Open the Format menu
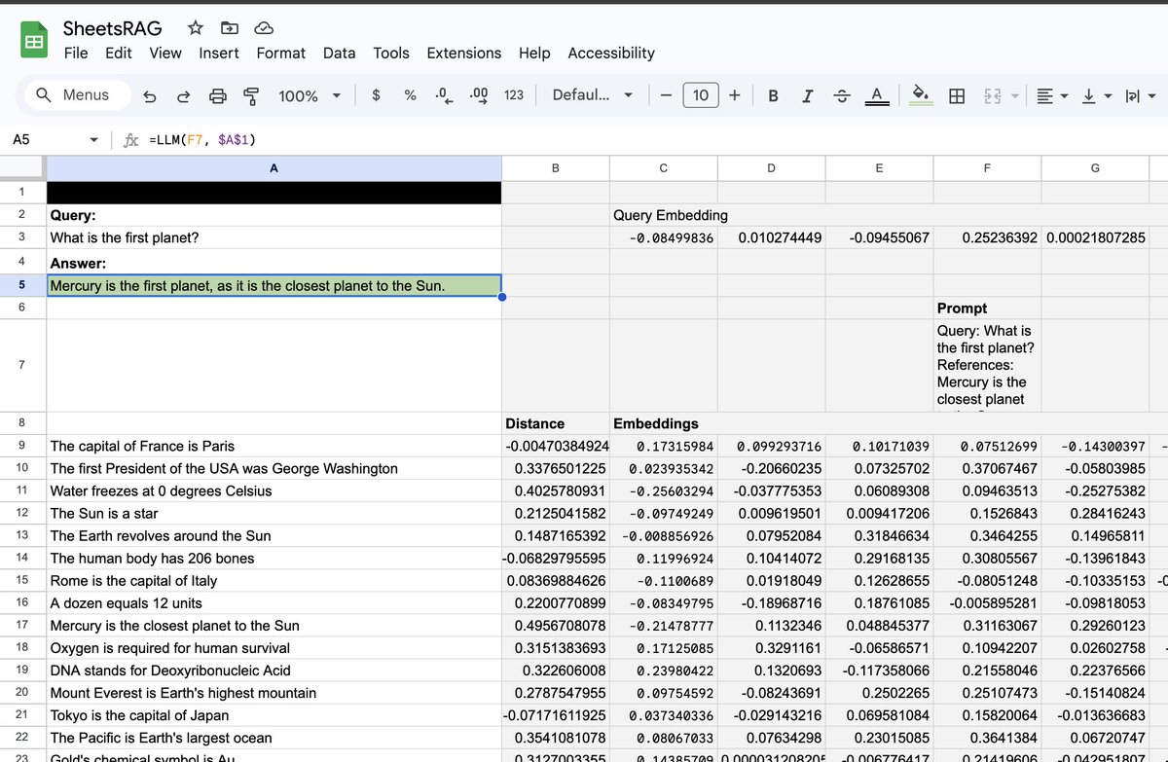Screen dimensions: 1168x762 click(281, 54)
